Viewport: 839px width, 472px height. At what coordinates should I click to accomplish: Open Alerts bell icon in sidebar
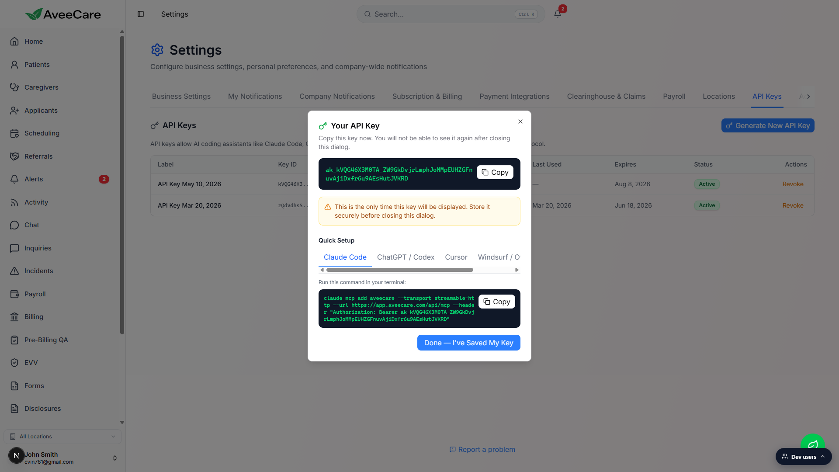pos(14,179)
